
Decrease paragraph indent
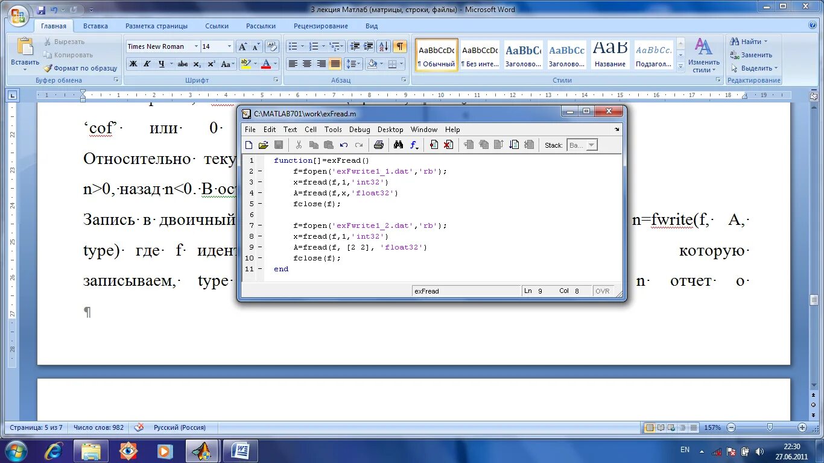[x=355, y=46]
